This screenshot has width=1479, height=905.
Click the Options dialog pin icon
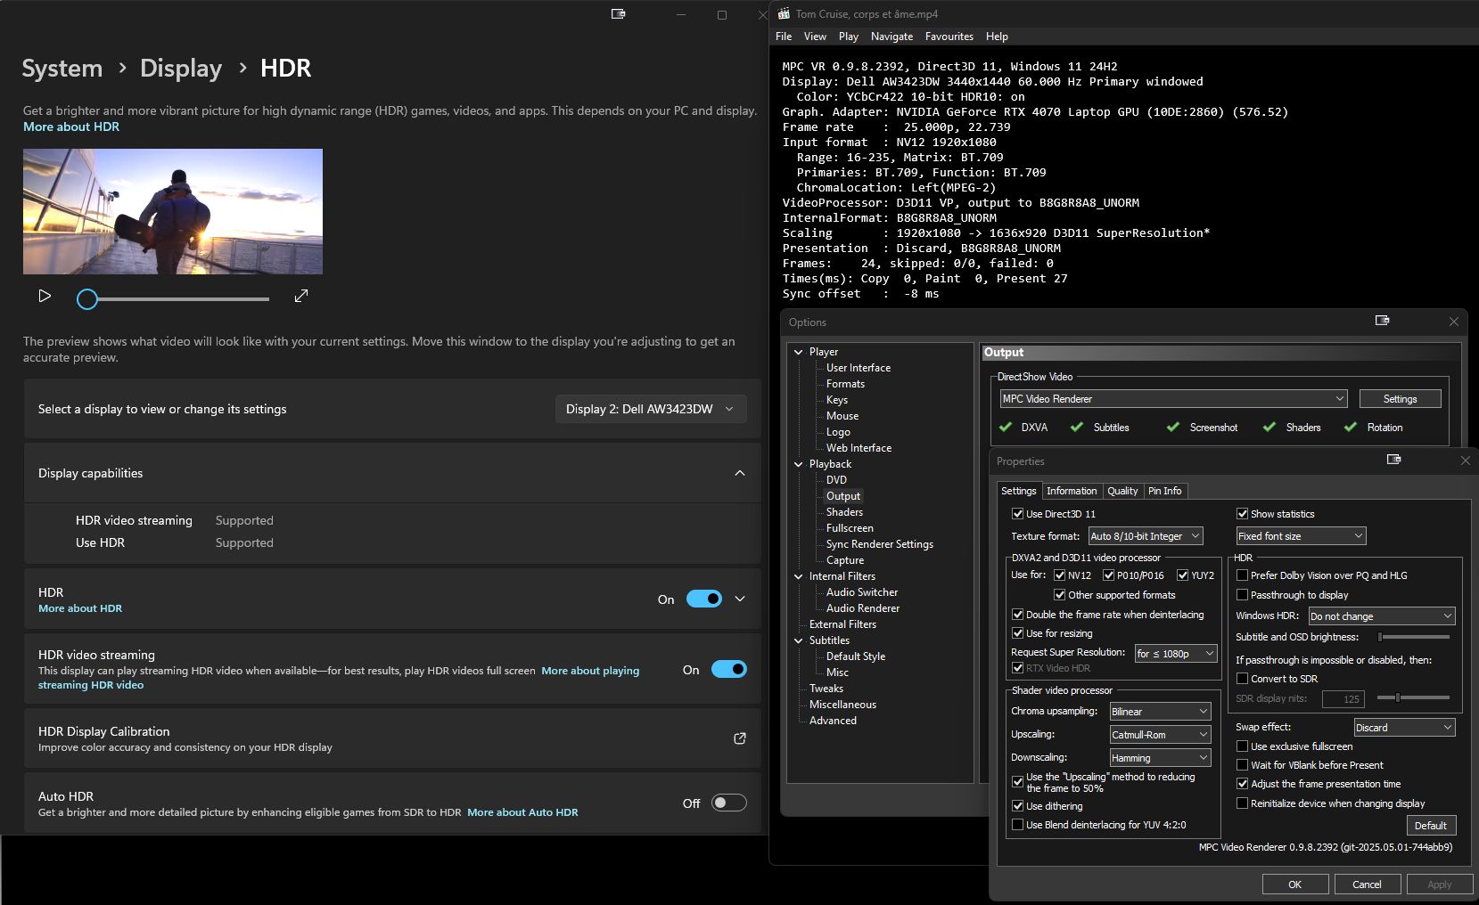[x=1382, y=321]
